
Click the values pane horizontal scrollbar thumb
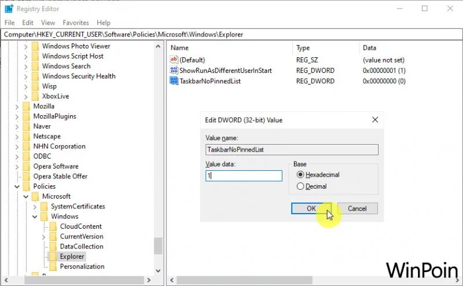[x=244, y=280]
